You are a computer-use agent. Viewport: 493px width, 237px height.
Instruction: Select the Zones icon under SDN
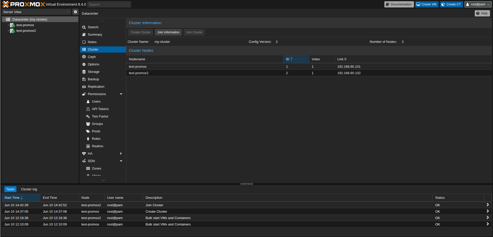[x=88, y=168]
